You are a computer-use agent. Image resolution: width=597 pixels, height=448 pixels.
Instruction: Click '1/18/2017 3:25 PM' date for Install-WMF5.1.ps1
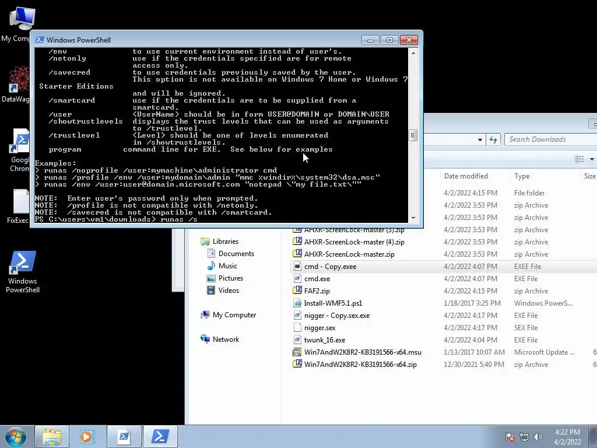click(472, 303)
